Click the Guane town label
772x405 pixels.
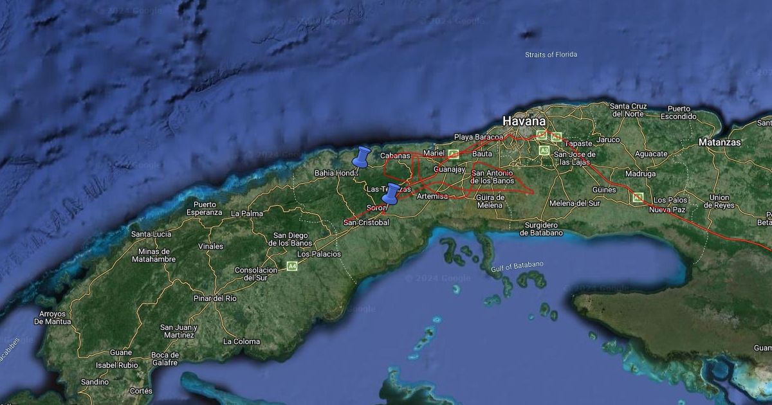click(121, 352)
